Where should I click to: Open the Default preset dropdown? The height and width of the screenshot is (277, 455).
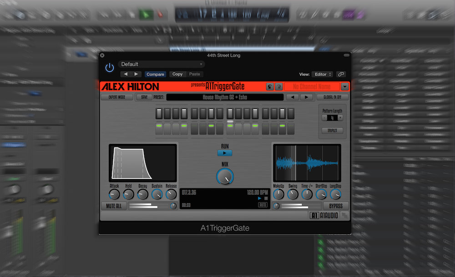coord(162,64)
